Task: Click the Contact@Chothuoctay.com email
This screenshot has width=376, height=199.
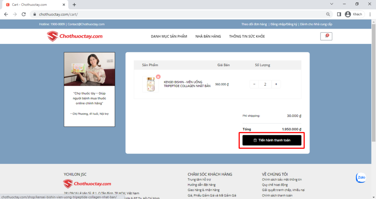Action: [86, 24]
